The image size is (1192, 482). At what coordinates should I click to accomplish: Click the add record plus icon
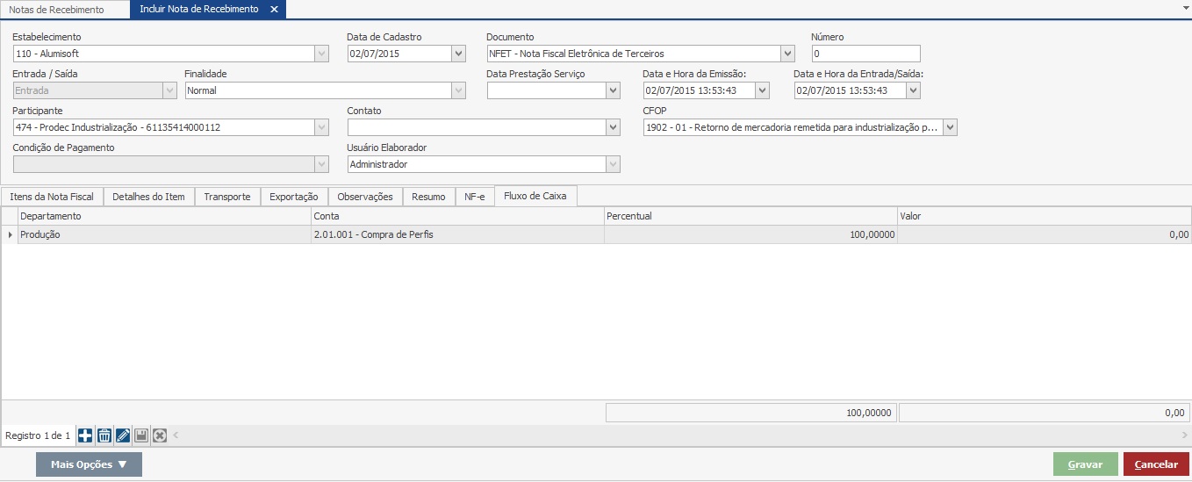85,435
